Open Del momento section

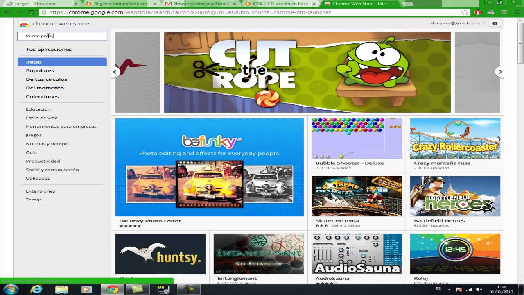tap(45, 88)
